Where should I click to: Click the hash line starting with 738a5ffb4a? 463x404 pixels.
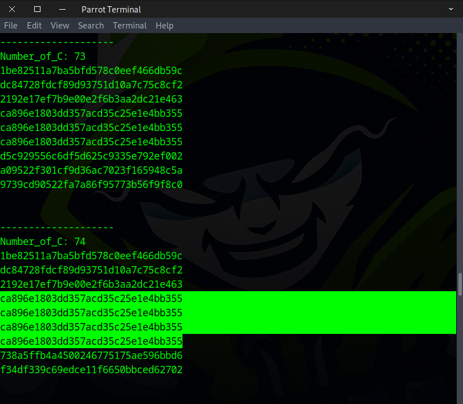coord(91,356)
